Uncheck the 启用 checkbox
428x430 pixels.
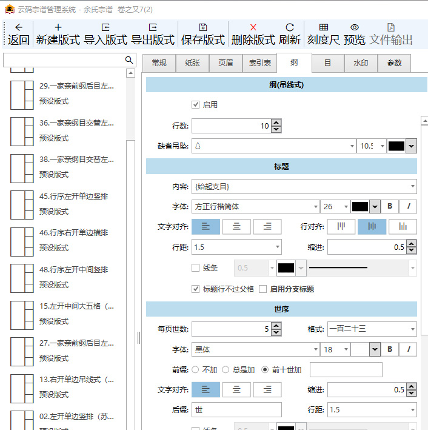tap(195, 104)
